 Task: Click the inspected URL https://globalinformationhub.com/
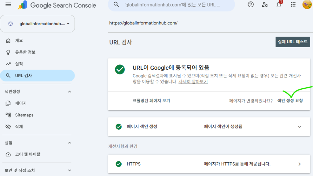(x=143, y=23)
